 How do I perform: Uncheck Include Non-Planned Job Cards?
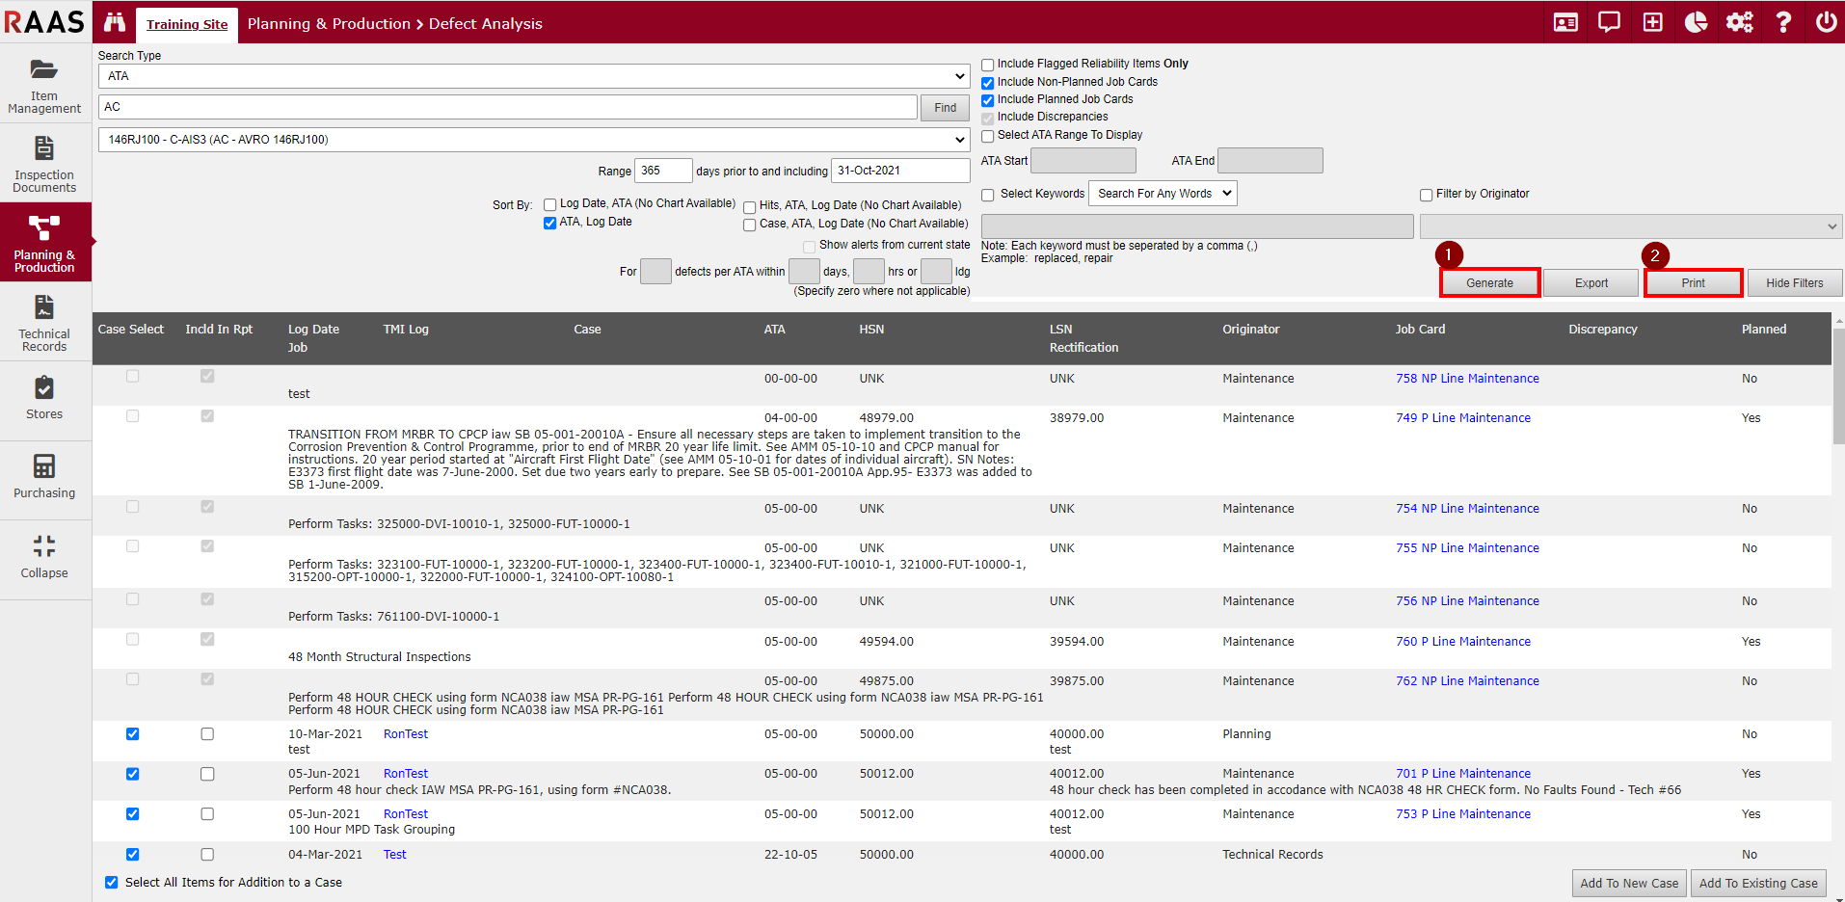pos(987,83)
